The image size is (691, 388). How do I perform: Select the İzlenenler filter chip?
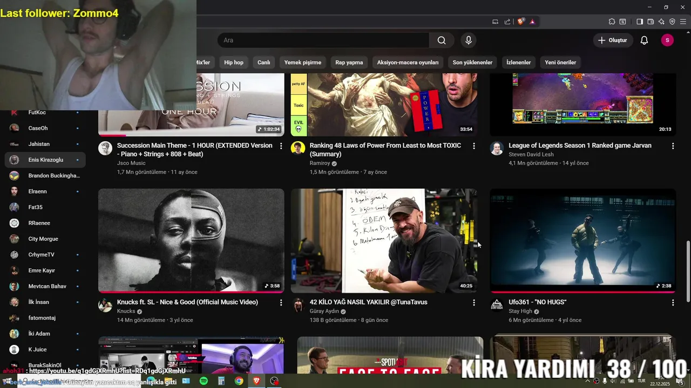pos(518,63)
